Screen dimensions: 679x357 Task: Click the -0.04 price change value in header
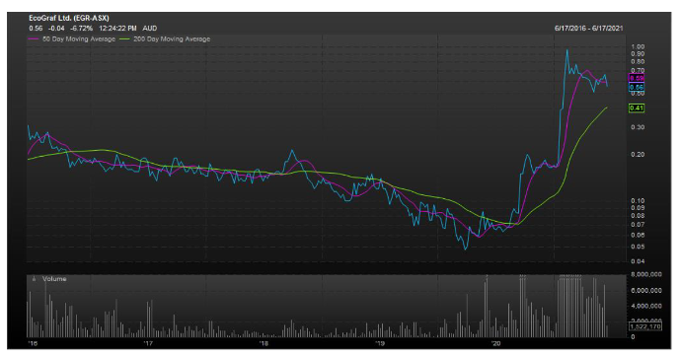click(x=56, y=29)
